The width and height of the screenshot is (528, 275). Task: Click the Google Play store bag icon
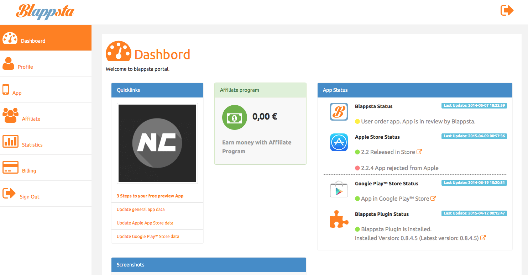tap(339, 189)
